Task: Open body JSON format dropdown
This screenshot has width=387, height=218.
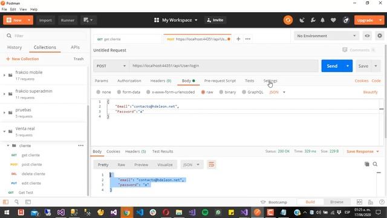Action: coord(277,92)
